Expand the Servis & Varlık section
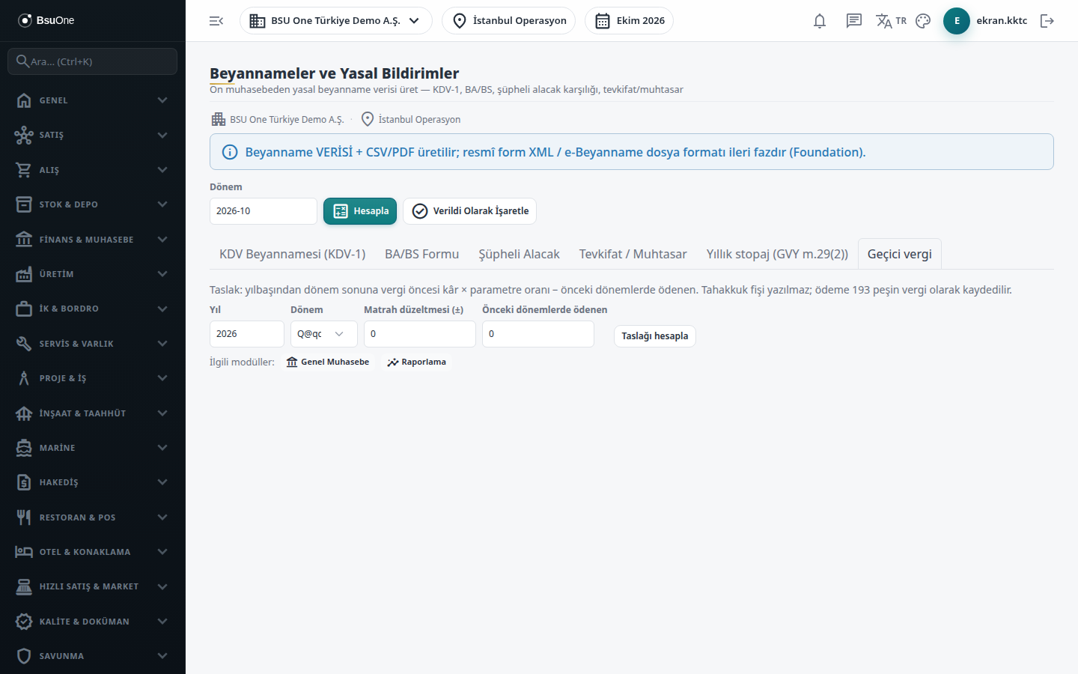This screenshot has width=1078, height=674. pyautogui.click(x=93, y=344)
